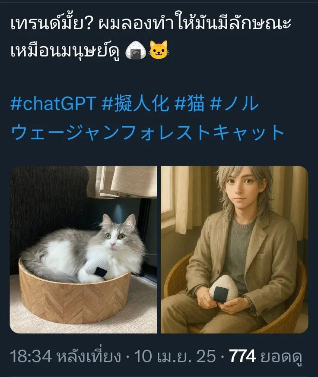Tap the rice ball held in the illustration
The height and width of the screenshot is (377, 318).
pos(223,288)
